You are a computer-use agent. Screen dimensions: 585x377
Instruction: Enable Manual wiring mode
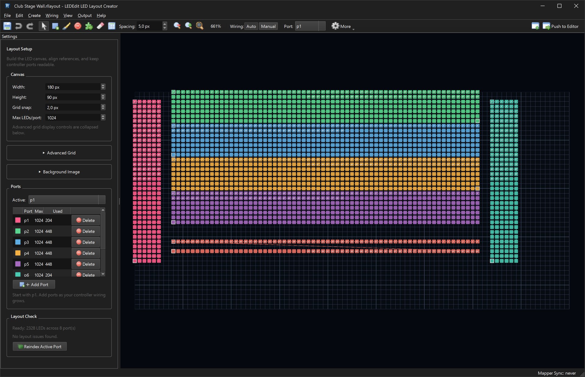click(x=268, y=26)
